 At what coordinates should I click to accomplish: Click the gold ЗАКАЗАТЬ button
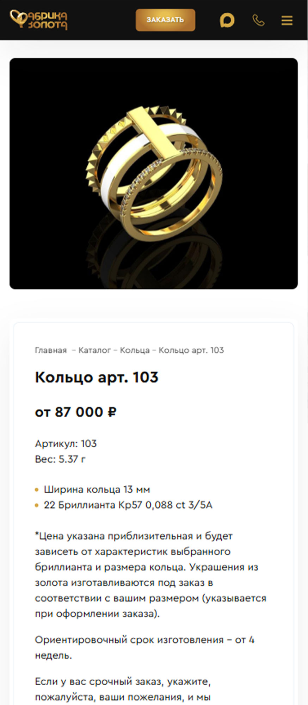pos(165,20)
